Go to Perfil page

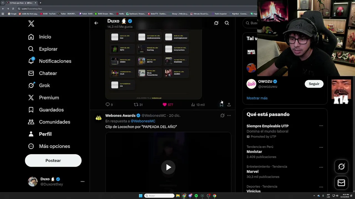pos(40,134)
